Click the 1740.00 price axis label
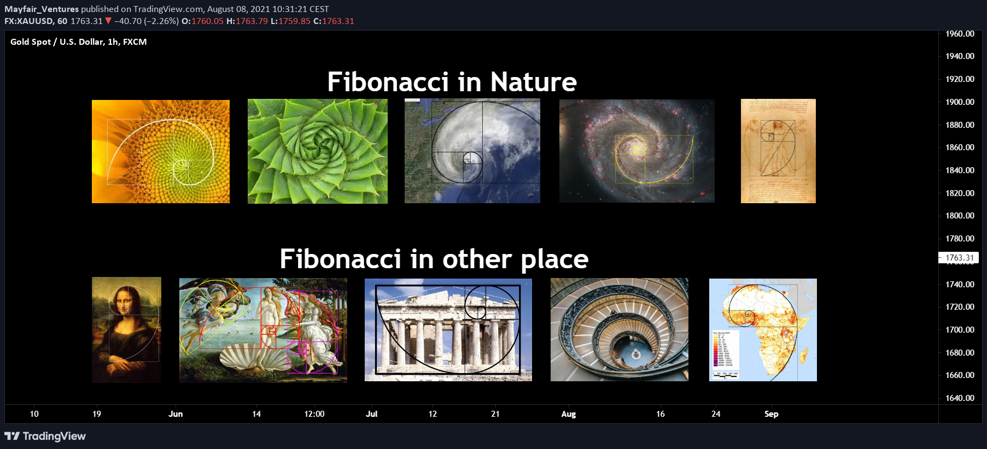Viewport: 987px width, 449px height. 960,285
